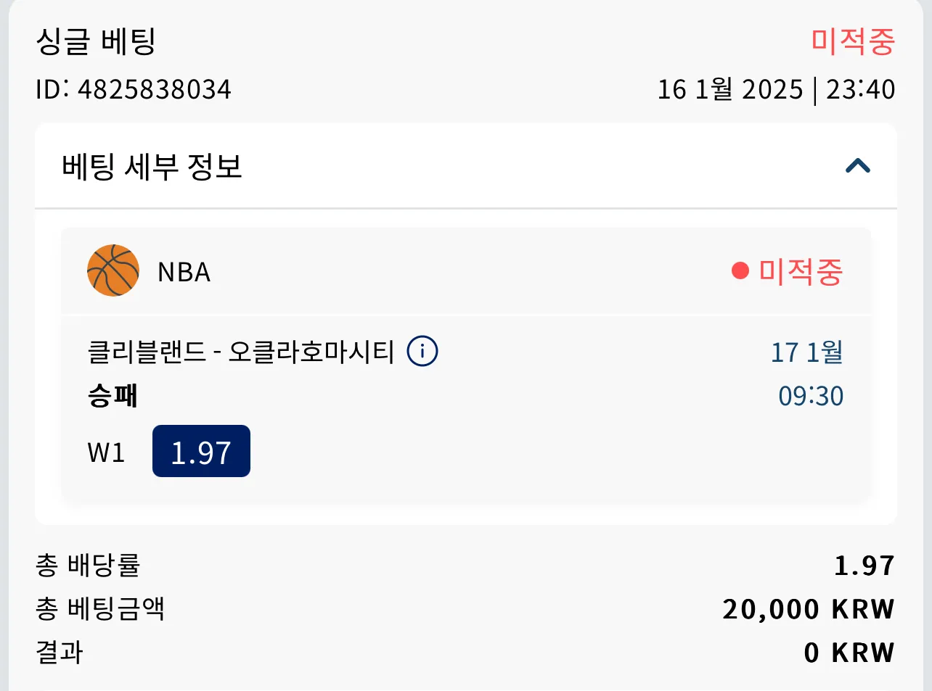
Task: Click the 싱글 베팅 title
Action: point(96,41)
